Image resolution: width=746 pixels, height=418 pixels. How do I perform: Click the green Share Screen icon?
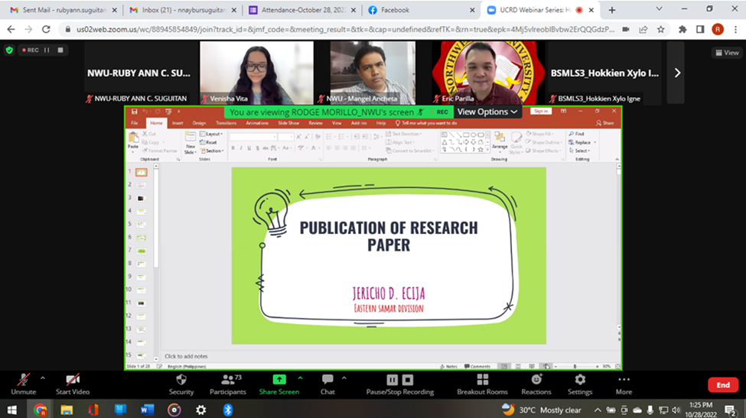pos(279,380)
